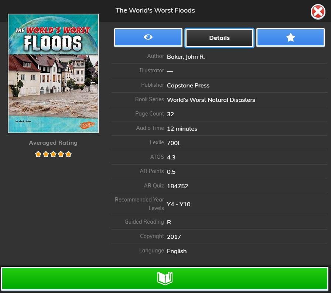Open the star favorites tab
This screenshot has width=331, height=293.
[x=290, y=38]
